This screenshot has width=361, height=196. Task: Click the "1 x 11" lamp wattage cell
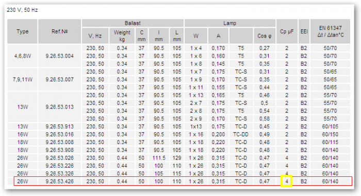click(196, 87)
